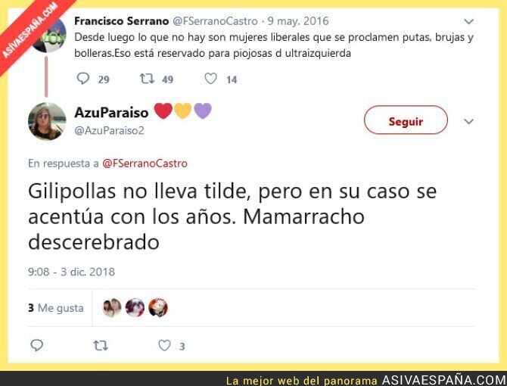Click the reply icon on Francisco Serrano's tweet
This screenshot has width=507, height=386.
pos(83,79)
